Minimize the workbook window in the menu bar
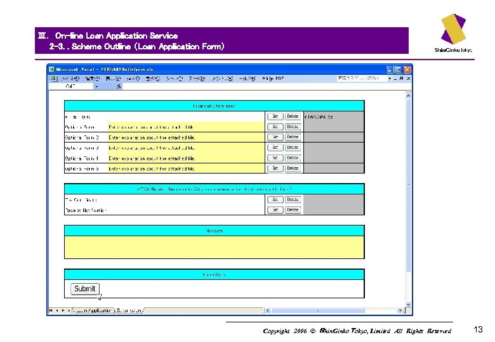Screen dimensions: 495x342 (395, 79)
